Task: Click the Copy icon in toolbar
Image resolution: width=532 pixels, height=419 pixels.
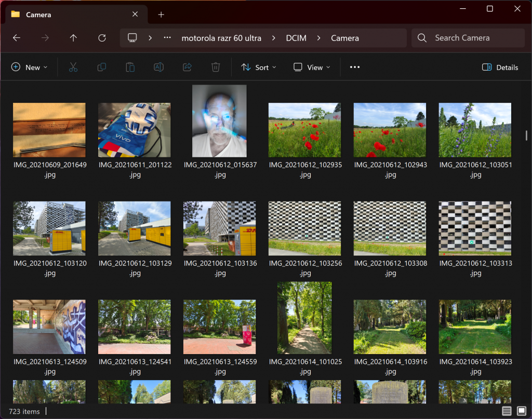Action: (102, 67)
